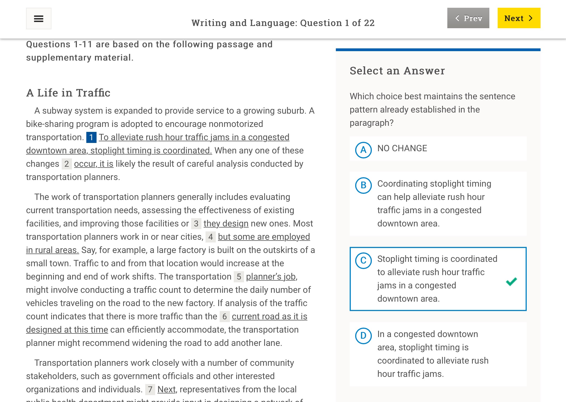Click underlined text 'occur, it is'

pos(94,164)
